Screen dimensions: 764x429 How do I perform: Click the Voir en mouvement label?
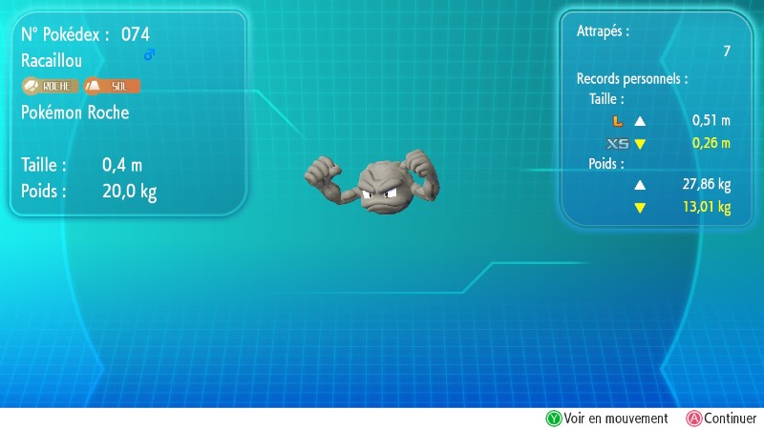tap(615, 419)
